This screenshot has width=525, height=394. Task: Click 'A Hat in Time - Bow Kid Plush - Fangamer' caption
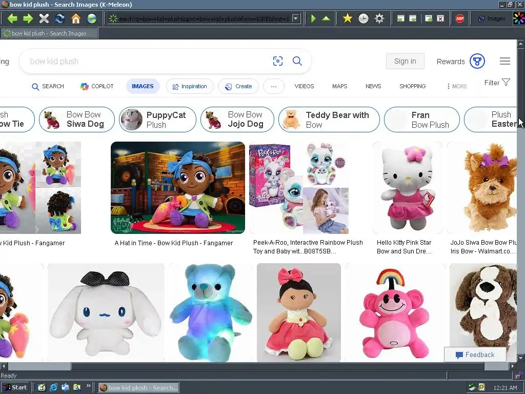(x=173, y=243)
